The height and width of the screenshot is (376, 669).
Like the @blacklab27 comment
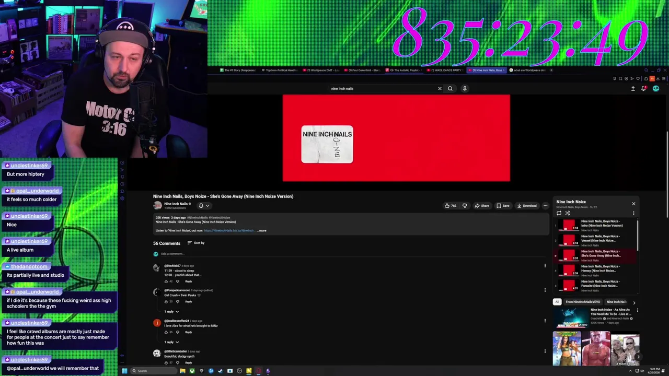166,281
